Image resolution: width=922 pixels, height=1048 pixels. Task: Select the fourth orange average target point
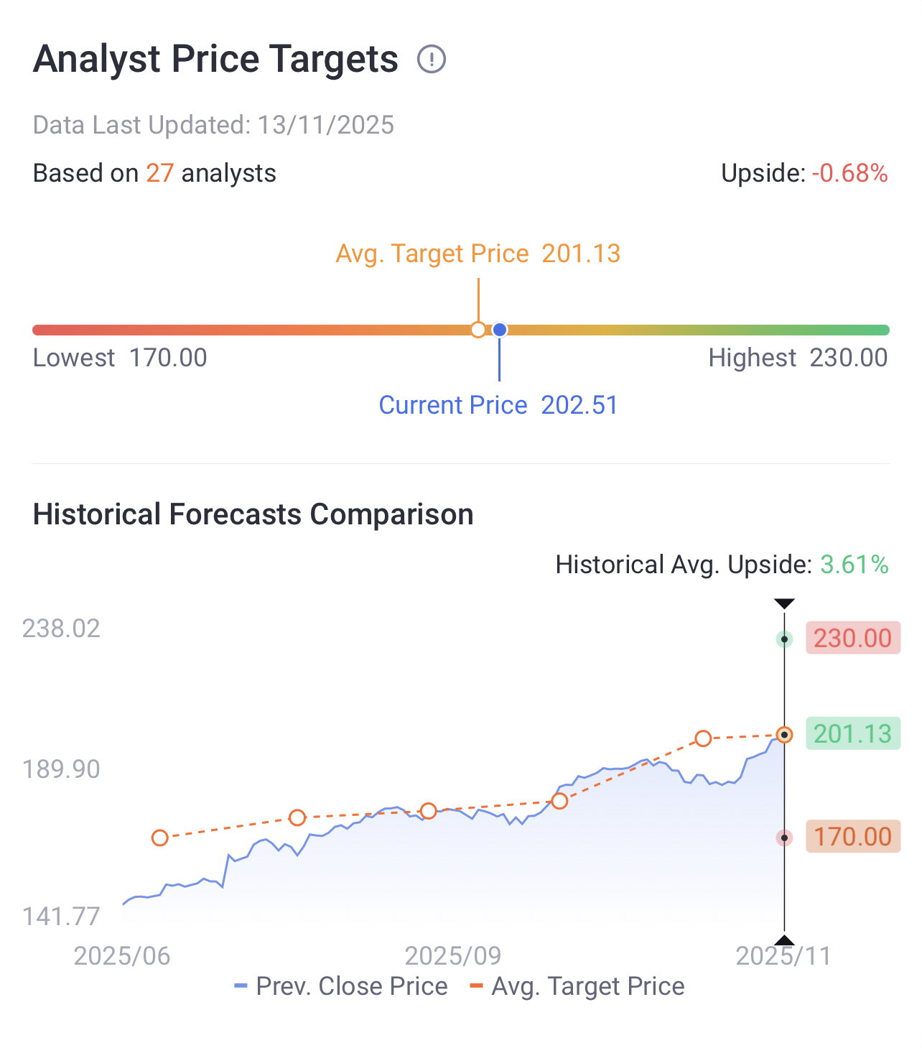coord(560,801)
